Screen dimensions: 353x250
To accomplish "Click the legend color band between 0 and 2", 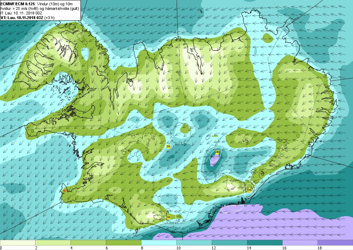I will pyautogui.click(x=18, y=243).
